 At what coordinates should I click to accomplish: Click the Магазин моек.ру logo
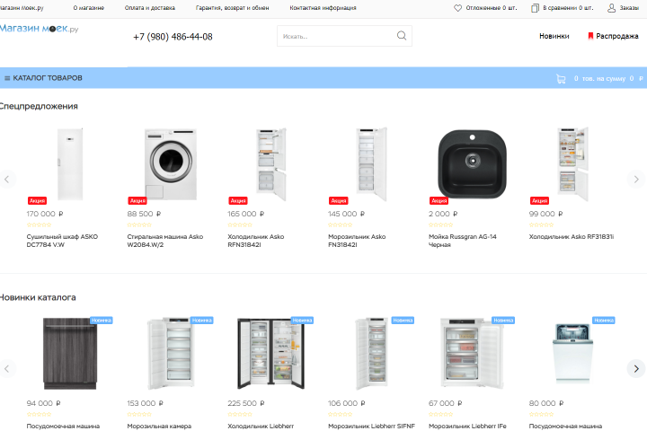point(39,29)
